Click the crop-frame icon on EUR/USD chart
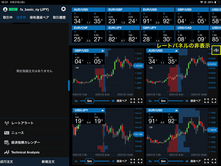The image size is (221, 166). (207, 161)
